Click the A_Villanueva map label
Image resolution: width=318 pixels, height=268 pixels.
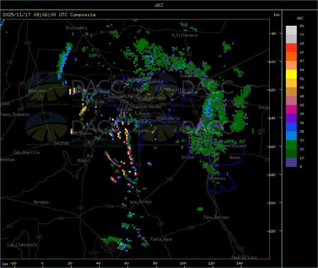184,35
